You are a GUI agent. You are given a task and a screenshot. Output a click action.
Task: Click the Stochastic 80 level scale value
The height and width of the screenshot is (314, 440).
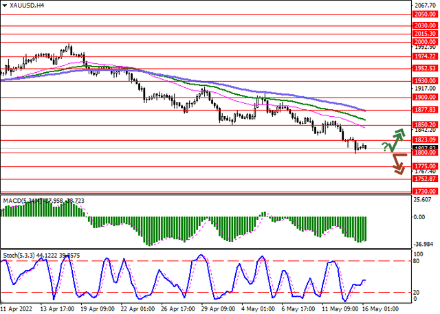[417, 261]
